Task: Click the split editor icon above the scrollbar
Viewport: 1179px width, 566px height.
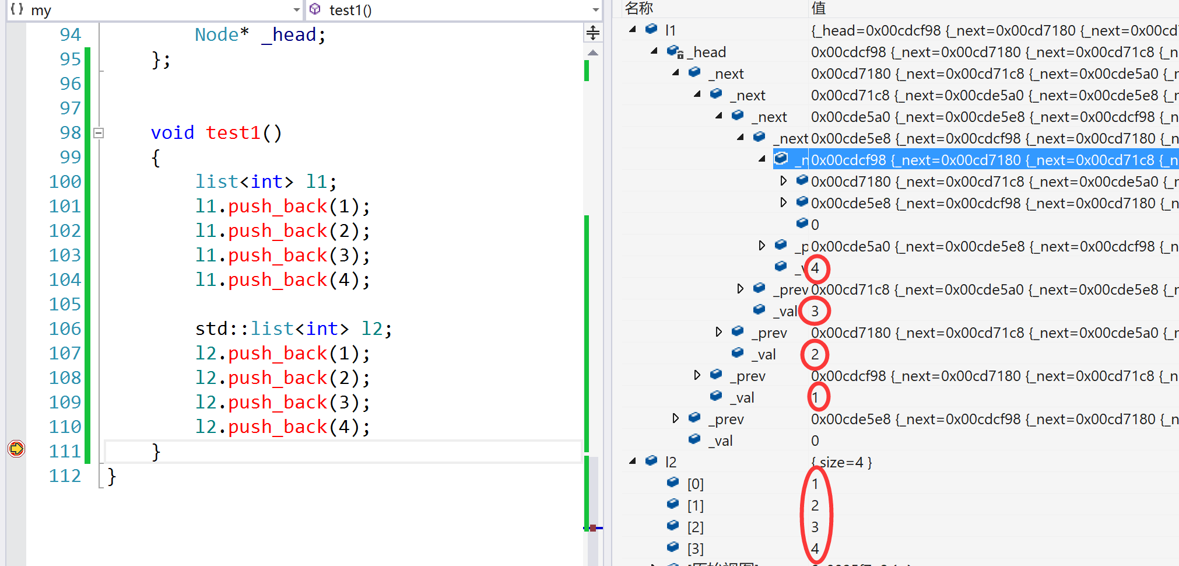Action: tap(593, 33)
